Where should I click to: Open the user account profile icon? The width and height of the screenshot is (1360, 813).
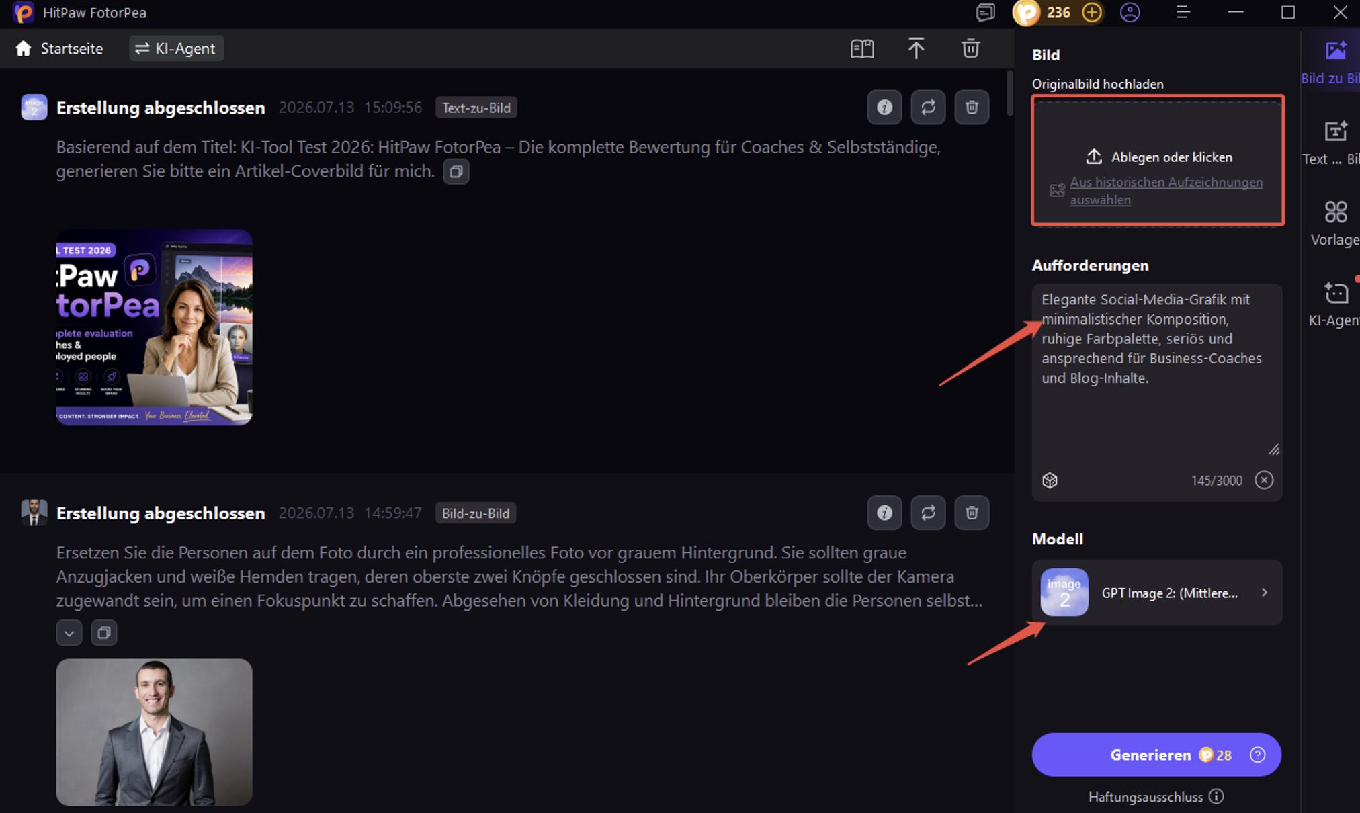(1130, 13)
